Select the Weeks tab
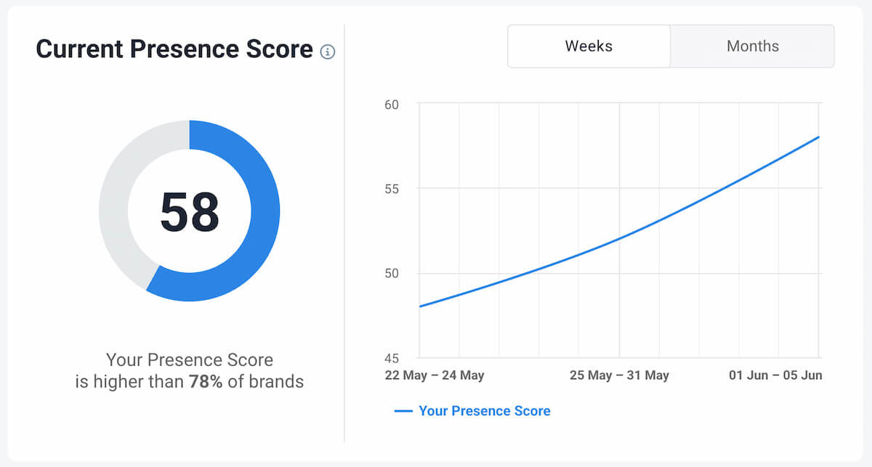 pyautogui.click(x=589, y=46)
